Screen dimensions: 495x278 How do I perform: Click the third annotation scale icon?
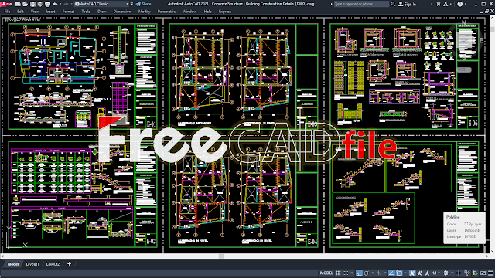coord(427,273)
